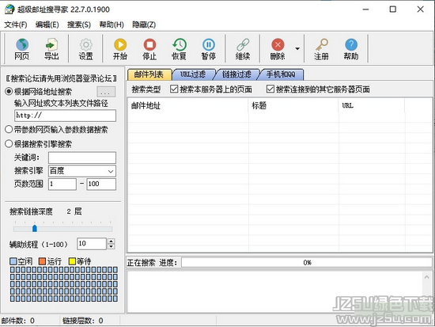Increase 辅助线程 value with up stepper
The height and width of the screenshot is (327, 435).
pyautogui.click(x=111, y=241)
